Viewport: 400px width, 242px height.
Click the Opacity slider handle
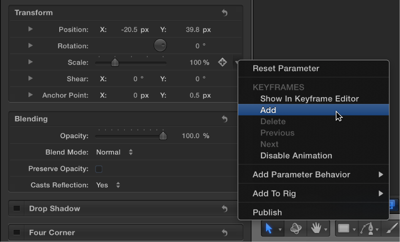(163, 136)
